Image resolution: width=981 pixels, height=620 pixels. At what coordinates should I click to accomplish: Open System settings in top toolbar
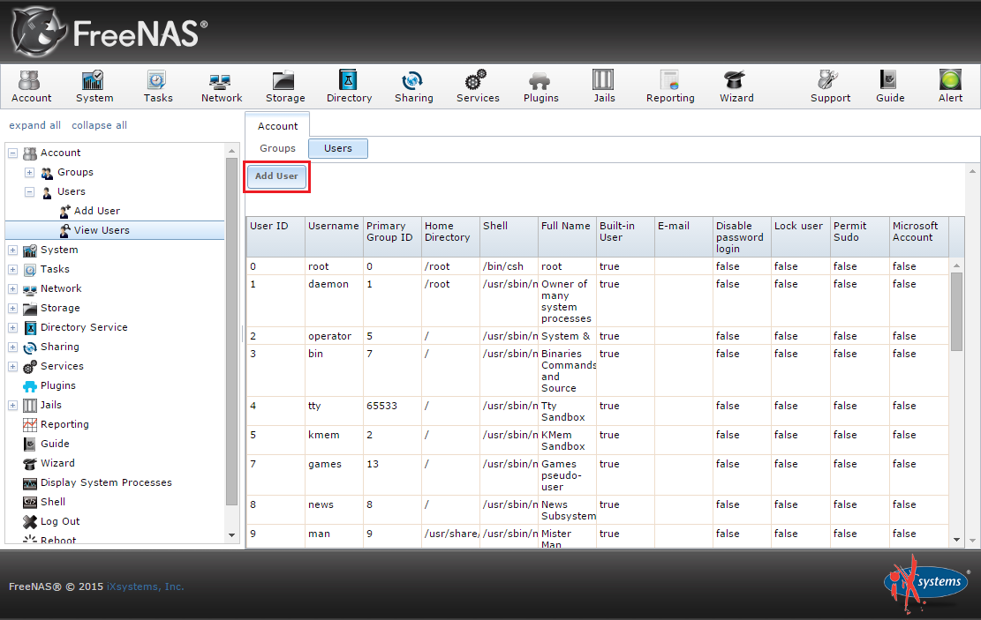(94, 86)
